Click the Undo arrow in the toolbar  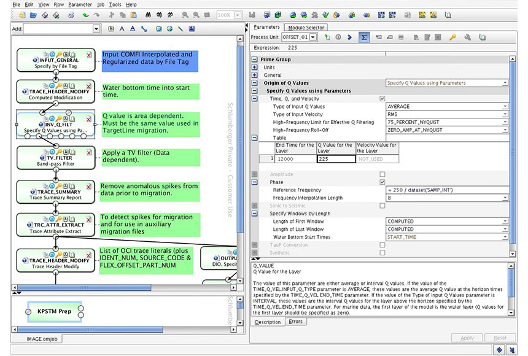pyautogui.click(x=85, y=15)
